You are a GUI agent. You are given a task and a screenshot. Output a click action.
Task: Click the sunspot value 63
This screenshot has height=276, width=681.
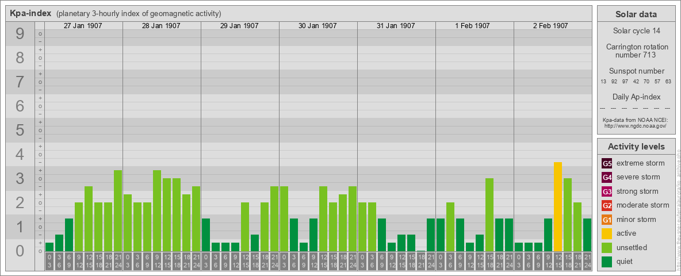click(668, 82)
